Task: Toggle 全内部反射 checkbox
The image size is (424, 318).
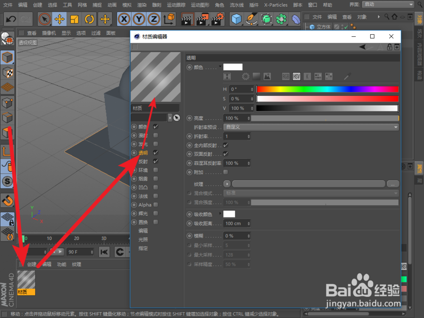Action: point(226,145)
